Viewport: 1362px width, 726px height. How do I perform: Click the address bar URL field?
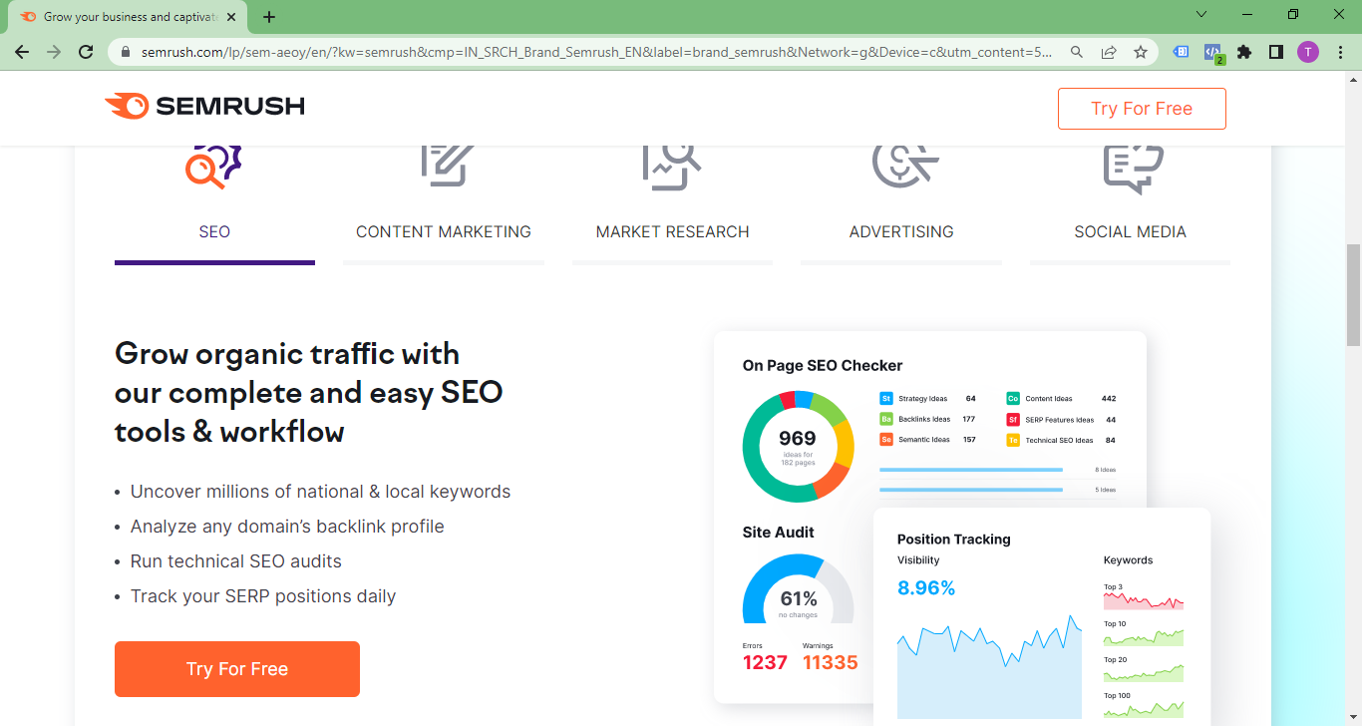(x=596, y=52)
